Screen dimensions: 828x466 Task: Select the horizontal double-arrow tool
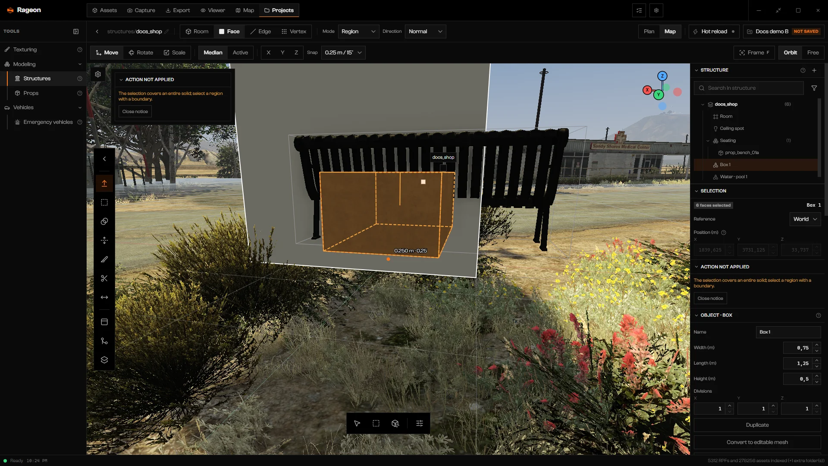click(104, 297)
